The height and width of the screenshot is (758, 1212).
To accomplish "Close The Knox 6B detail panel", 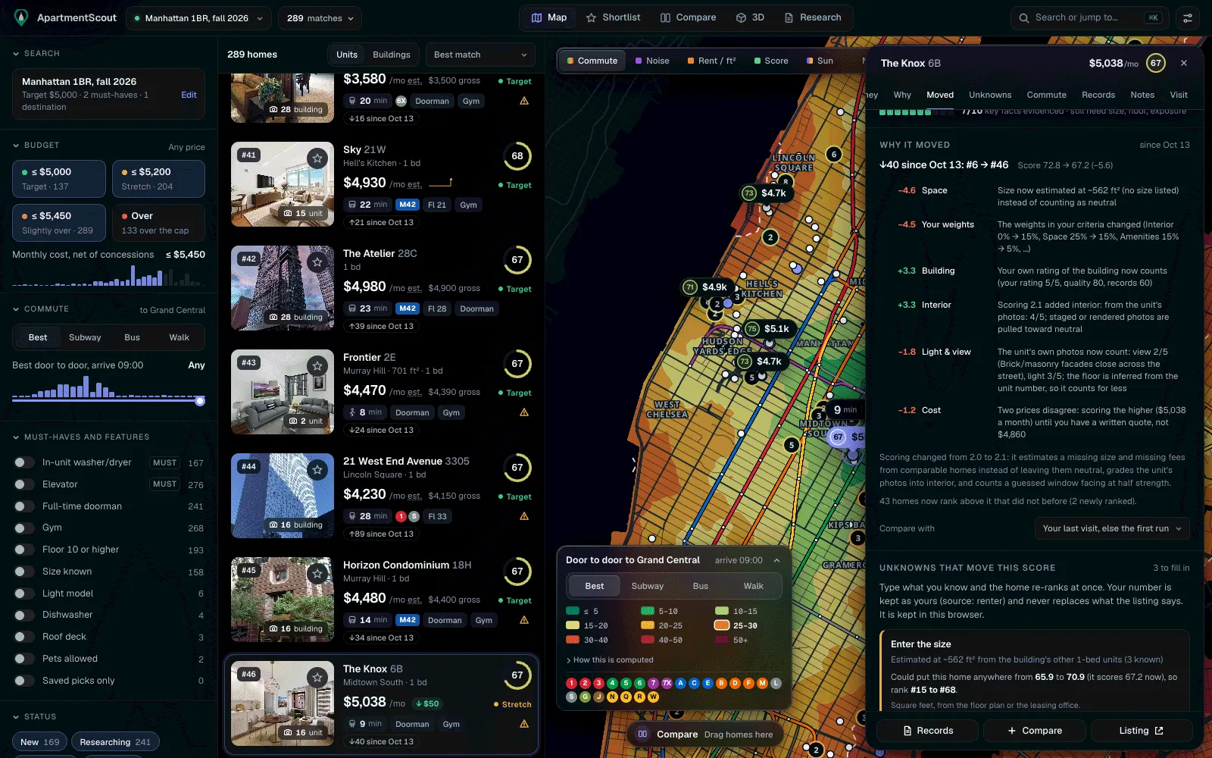I will click(x=1184, y=63).
